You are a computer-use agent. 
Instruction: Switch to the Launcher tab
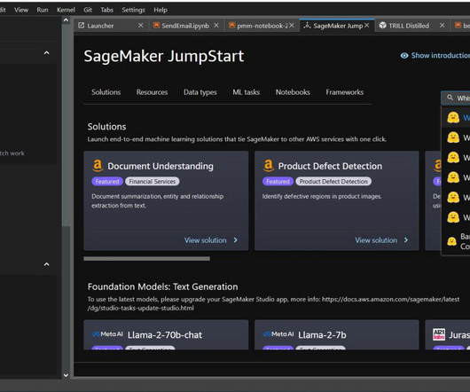(111, 26)
